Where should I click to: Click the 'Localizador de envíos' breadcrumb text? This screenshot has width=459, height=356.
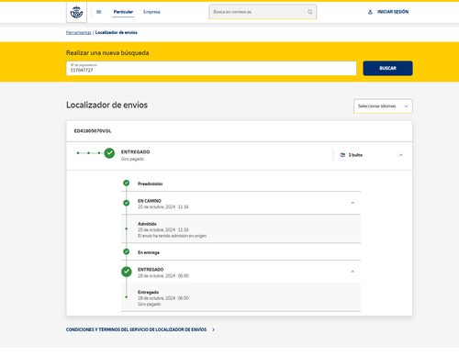(117, 32)
